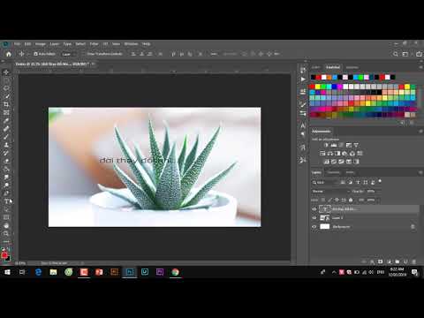Open the Search magnifier at top right
Image resolution: width=424 pixels, height=318 pixels.
click(x=396, y=54)
